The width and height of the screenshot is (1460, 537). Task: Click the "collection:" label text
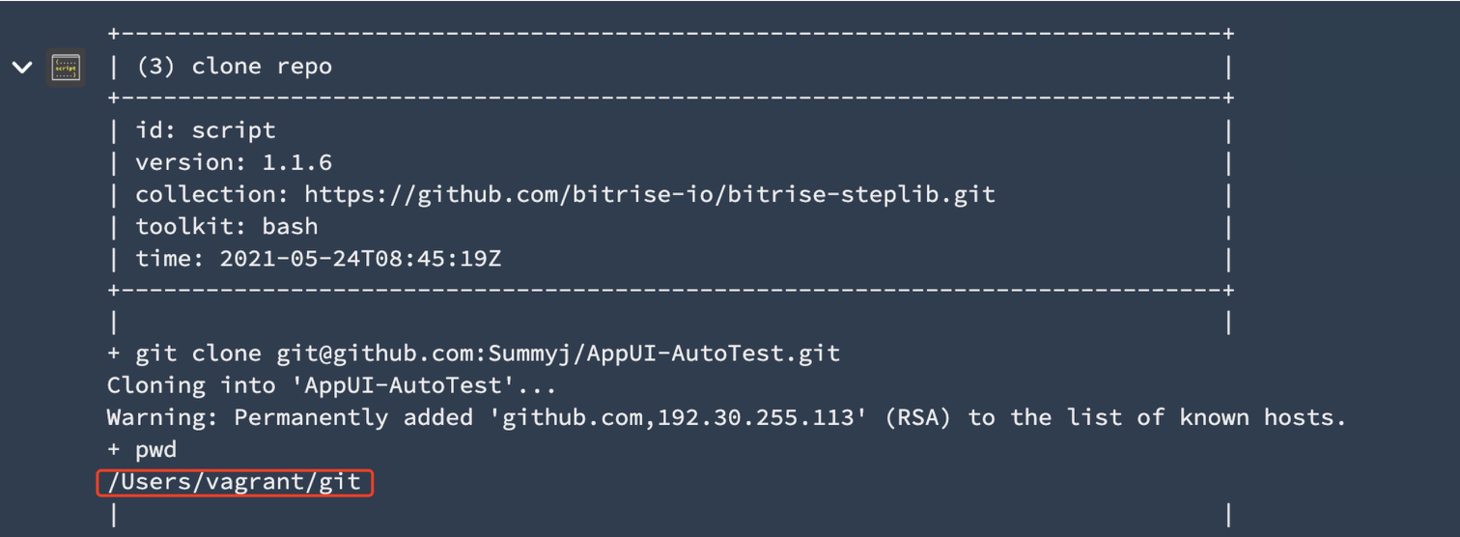(212, 194)
